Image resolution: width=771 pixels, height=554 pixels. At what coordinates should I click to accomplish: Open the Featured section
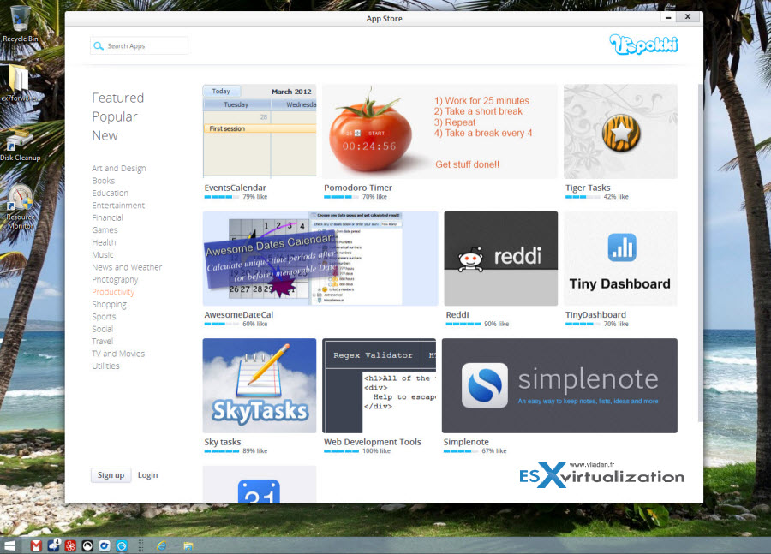(118, 98)
